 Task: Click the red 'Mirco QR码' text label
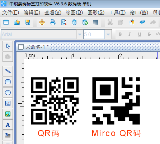pyautogui.click(x=116, y=133)
